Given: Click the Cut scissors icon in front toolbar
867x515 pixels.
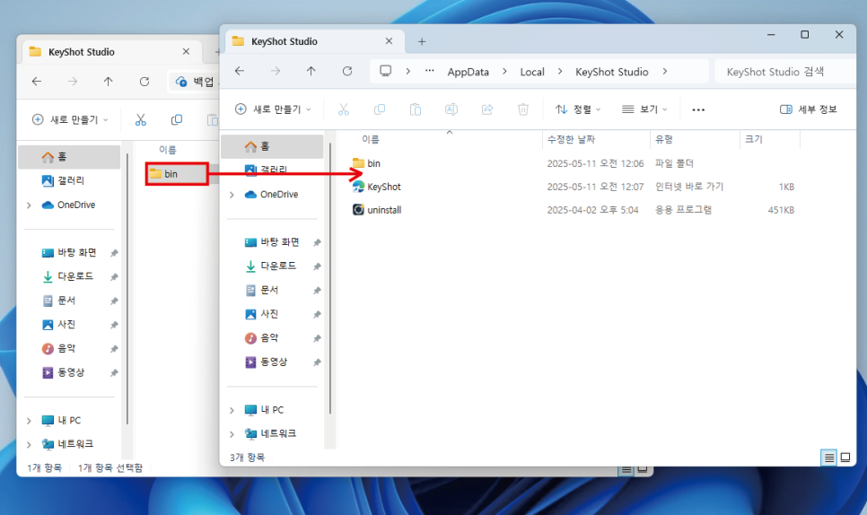Looking at the screenshot, I should point(344,109).
